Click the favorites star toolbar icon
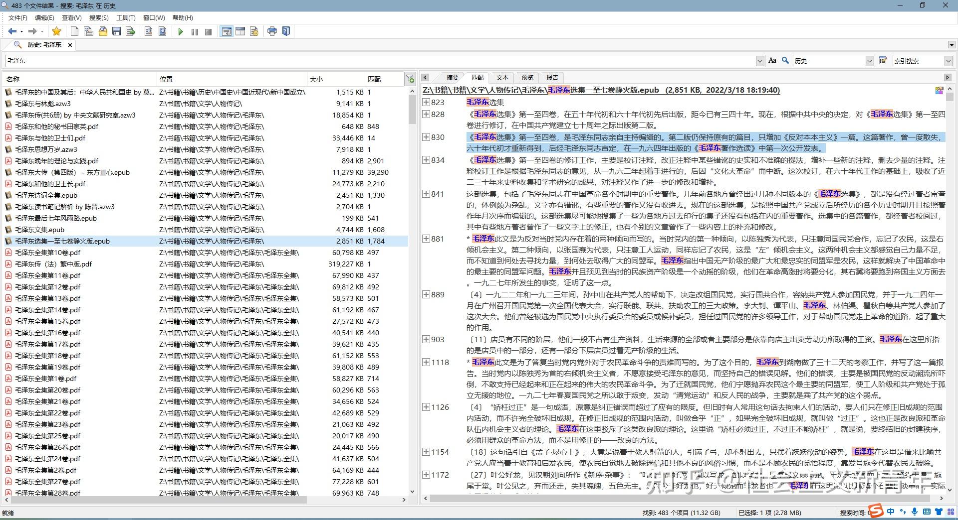The width and height of the screenshot is (958, 520). pyautogui.click(x=56, y=31)
